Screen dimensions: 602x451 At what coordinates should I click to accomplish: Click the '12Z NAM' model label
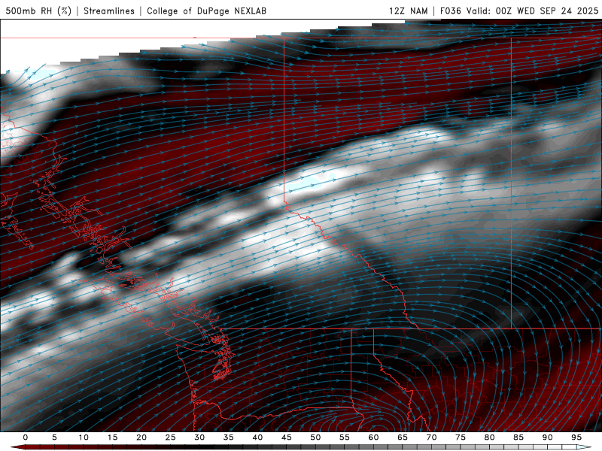point(408,11)
